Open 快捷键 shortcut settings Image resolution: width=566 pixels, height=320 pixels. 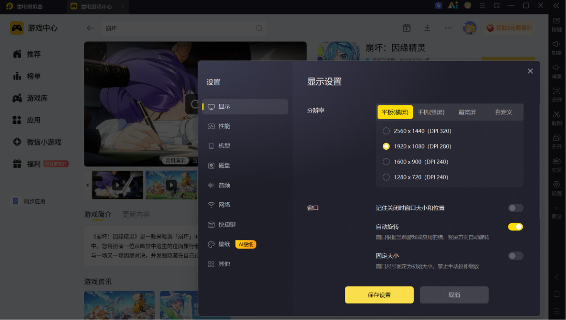pos(245,225)
